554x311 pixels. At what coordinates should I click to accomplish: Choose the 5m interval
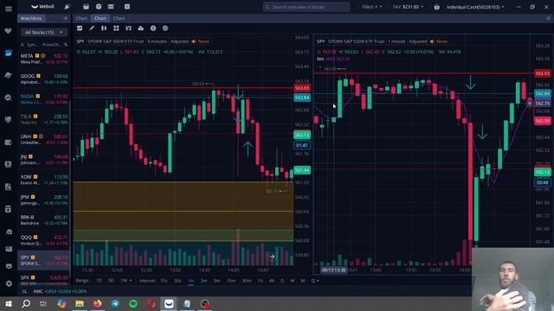tap(217, 281)
